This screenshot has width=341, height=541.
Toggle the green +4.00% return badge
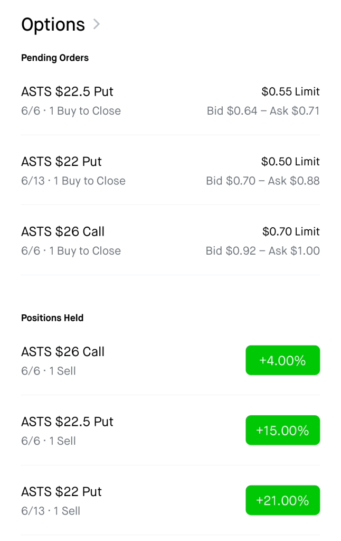coord(282,360)
